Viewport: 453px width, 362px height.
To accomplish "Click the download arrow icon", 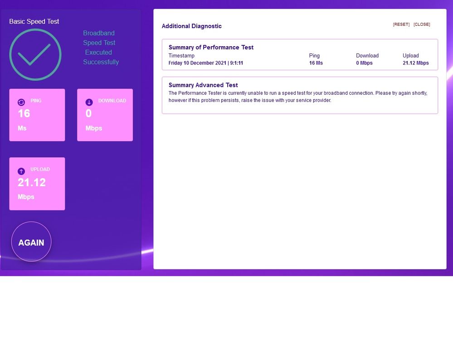I will 89,102.
